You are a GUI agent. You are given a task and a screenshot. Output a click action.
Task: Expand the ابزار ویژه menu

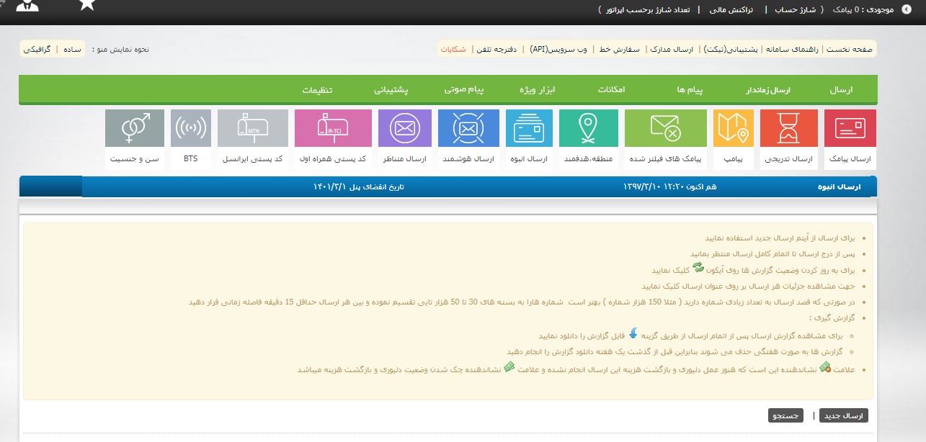538,90
